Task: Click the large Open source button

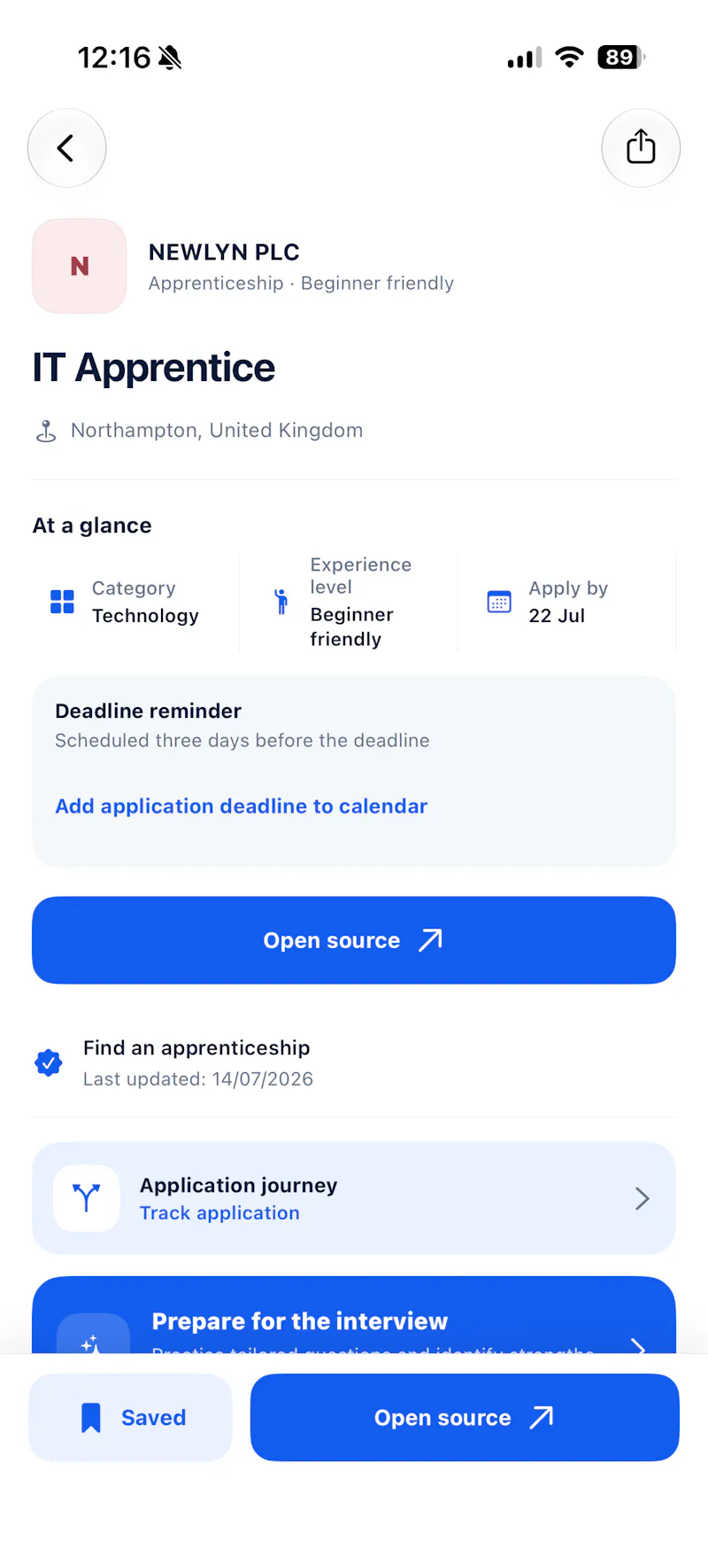Action: pyautogui.click(x=354, y=940)
